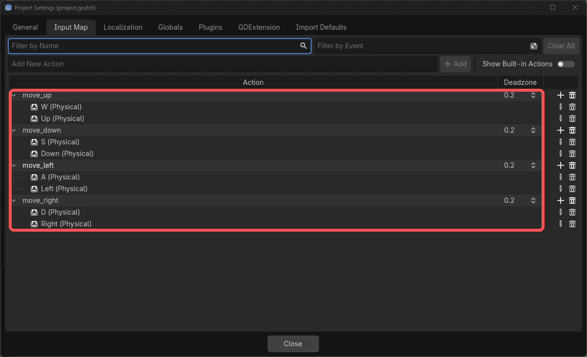Click the Add action button
This screenshot has height=357, width=587.
[455, 64]
